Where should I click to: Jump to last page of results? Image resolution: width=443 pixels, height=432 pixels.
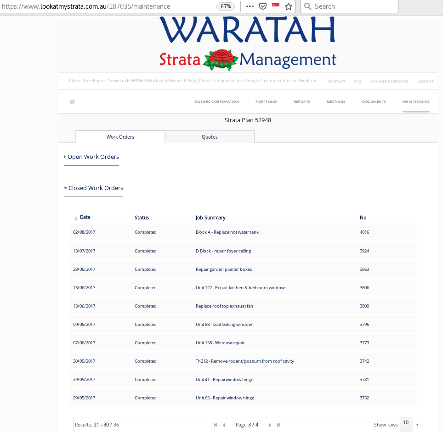[278, 425]
